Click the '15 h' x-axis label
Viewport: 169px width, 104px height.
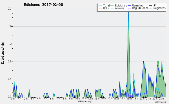click(110, 98)
